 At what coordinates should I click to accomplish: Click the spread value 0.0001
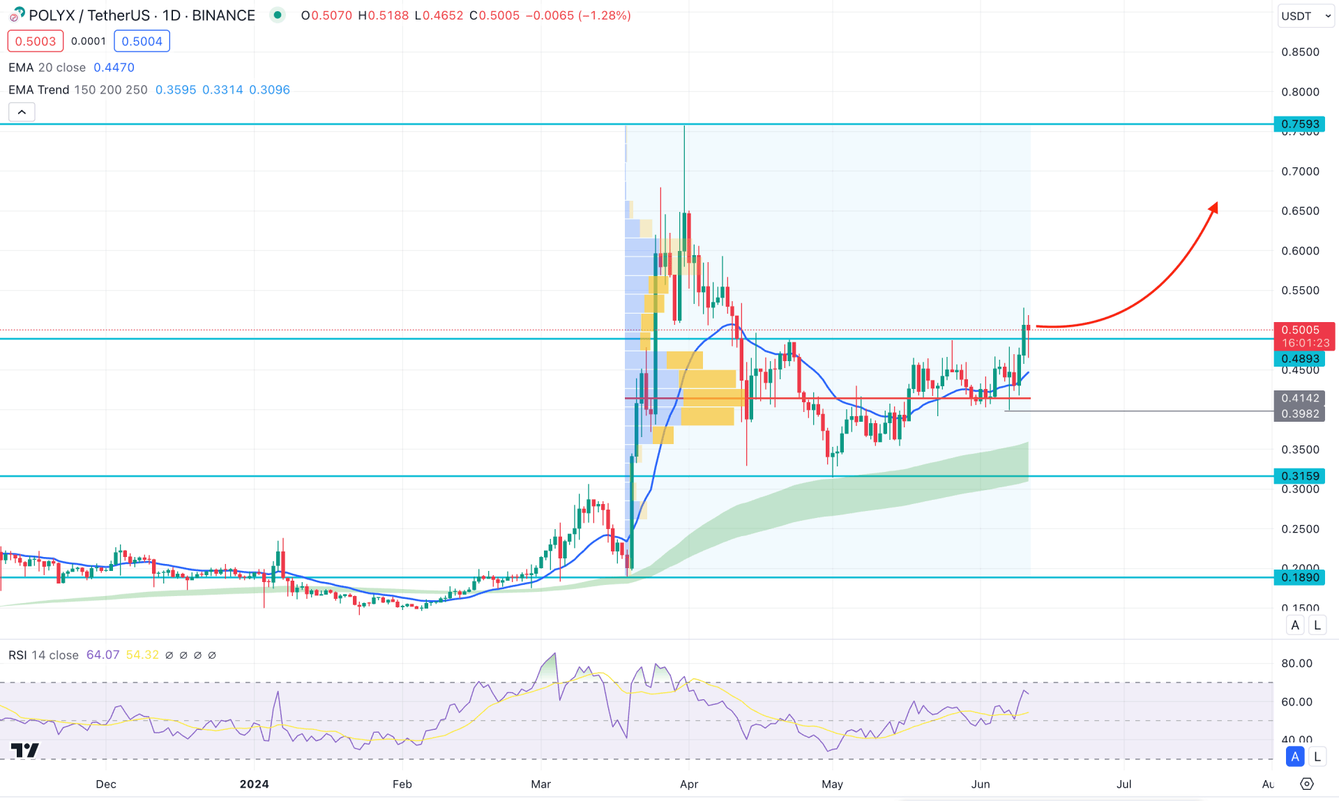pos(89,41)
